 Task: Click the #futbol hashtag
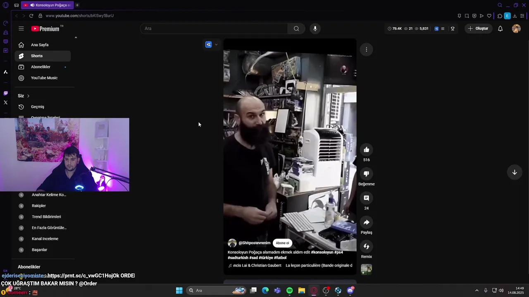[280, 258]
